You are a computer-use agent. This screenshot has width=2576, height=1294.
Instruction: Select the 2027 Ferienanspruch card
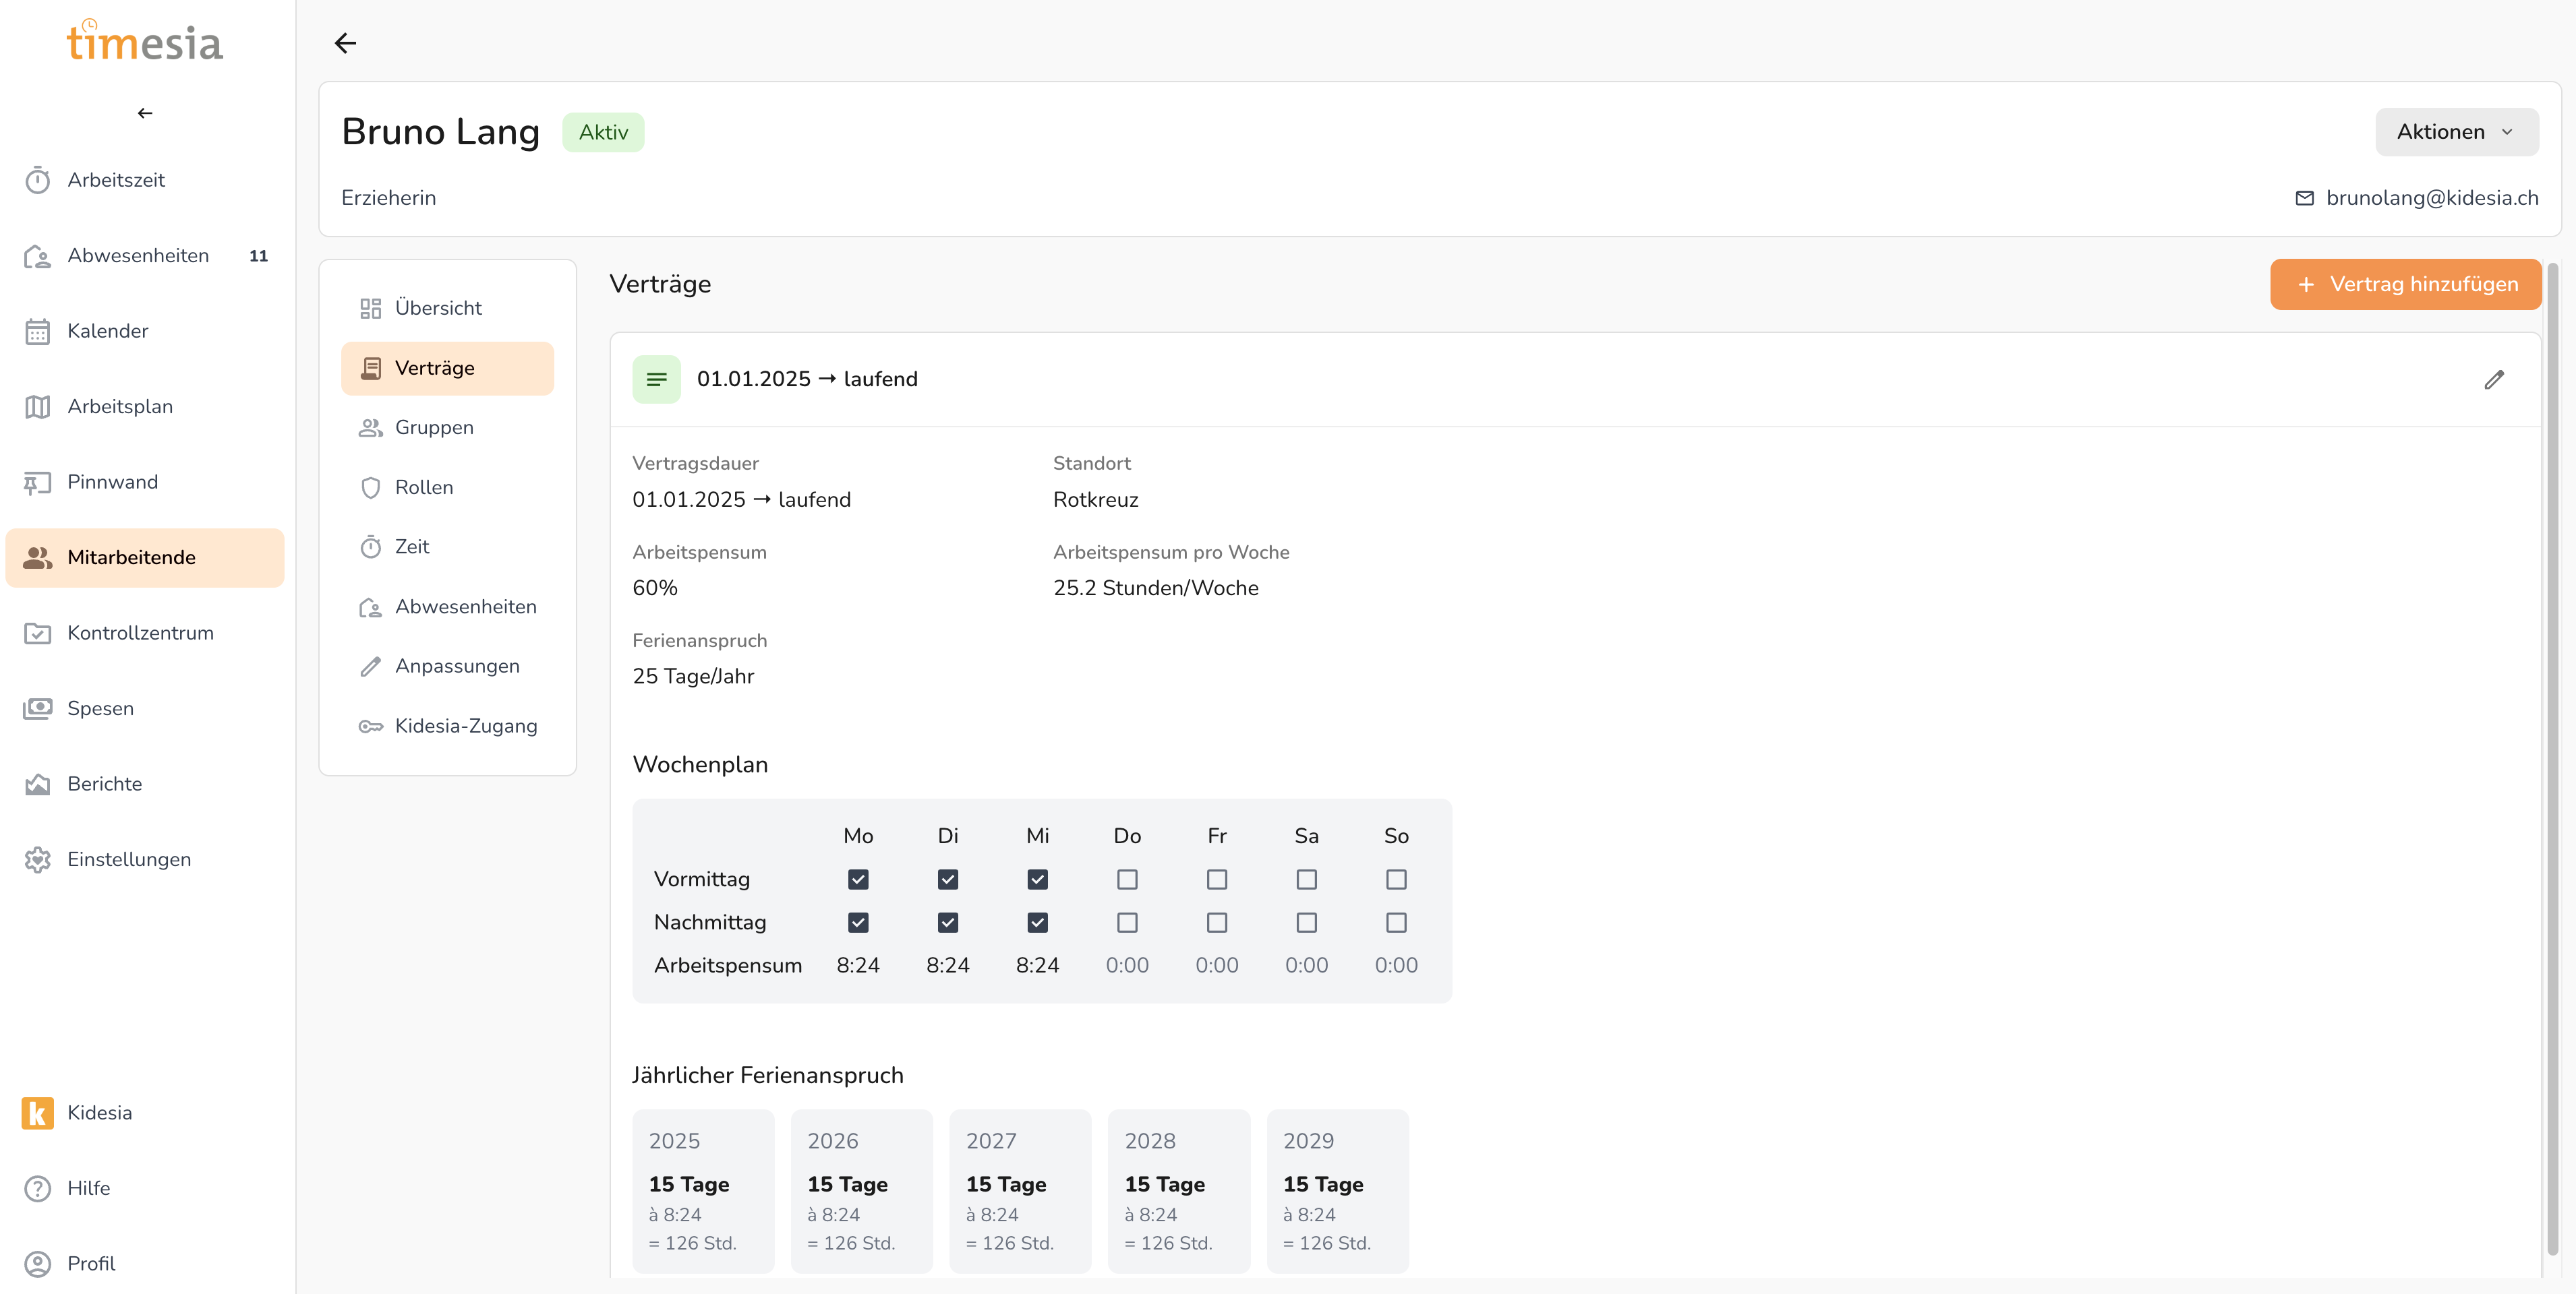[1019, 1190]
